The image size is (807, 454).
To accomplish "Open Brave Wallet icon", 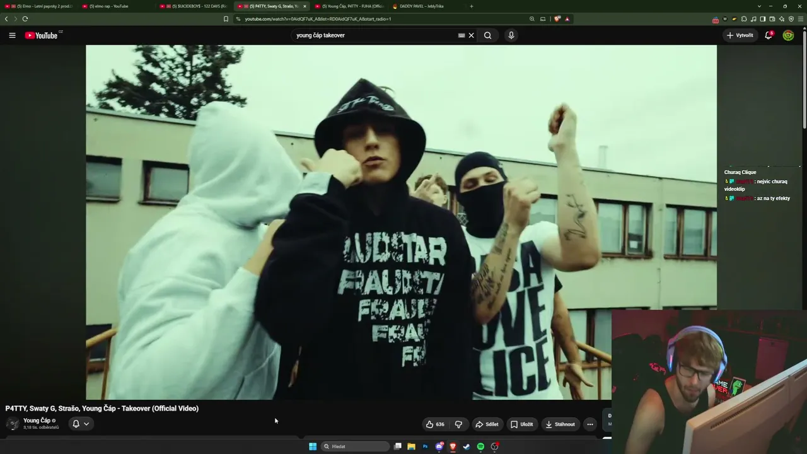I will (x=772, y=19).
